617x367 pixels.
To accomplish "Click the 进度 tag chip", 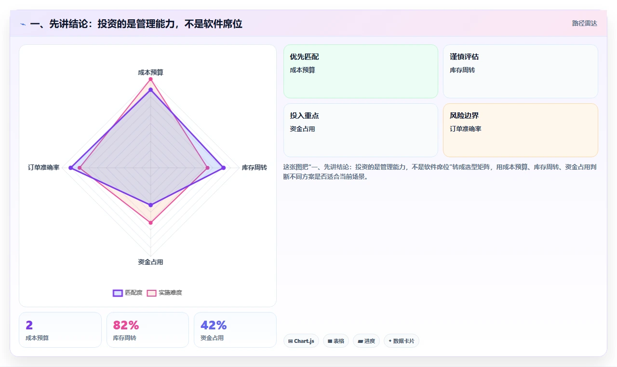I will (366, 341).
